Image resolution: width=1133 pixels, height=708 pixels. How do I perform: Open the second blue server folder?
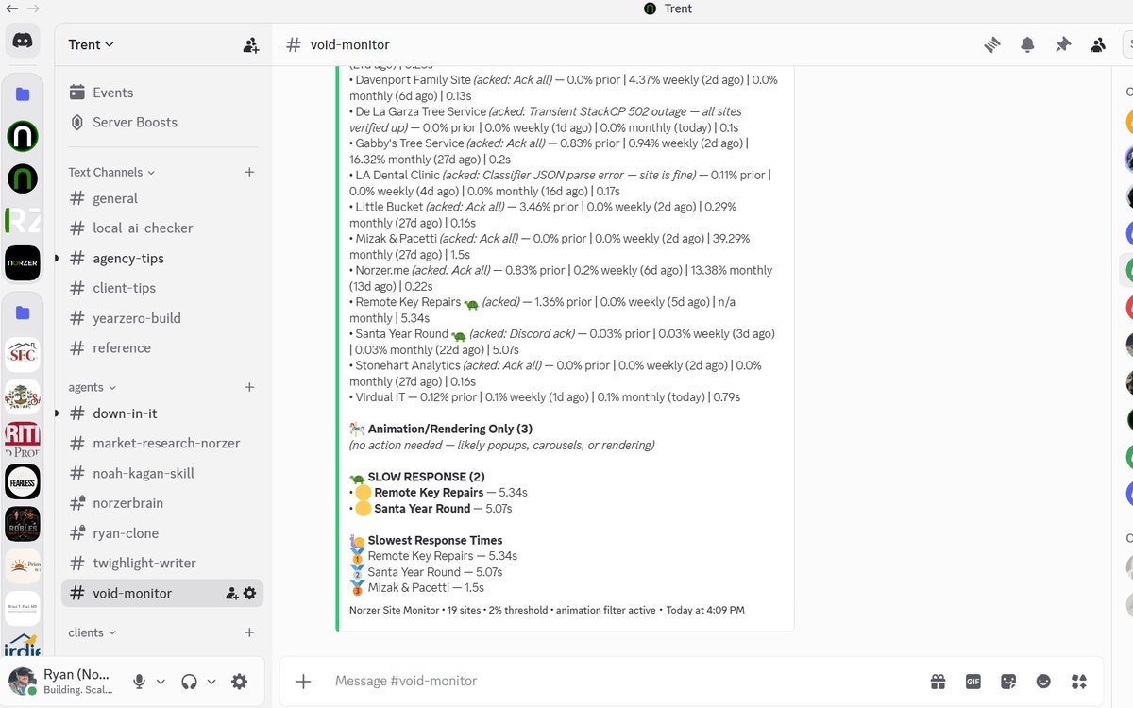(x=23, y=312)
